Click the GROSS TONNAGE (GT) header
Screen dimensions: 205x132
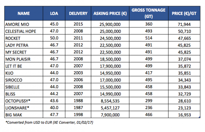tap(149, 13)
